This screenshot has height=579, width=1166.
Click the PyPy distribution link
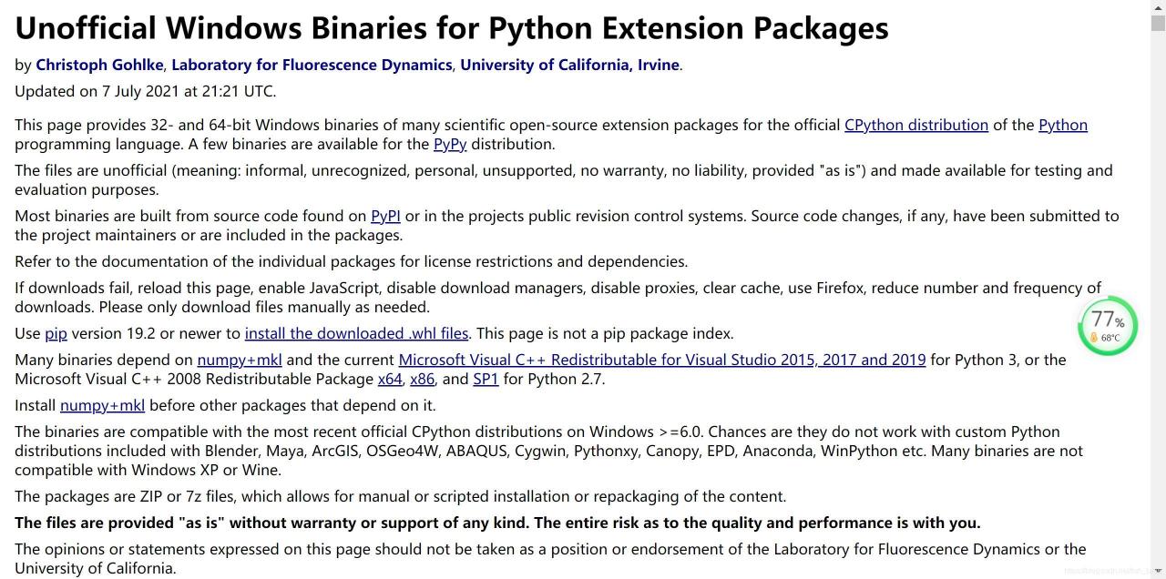(x=450, y=144)
